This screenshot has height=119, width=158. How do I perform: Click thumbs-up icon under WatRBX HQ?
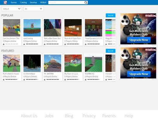pos(86,80)
